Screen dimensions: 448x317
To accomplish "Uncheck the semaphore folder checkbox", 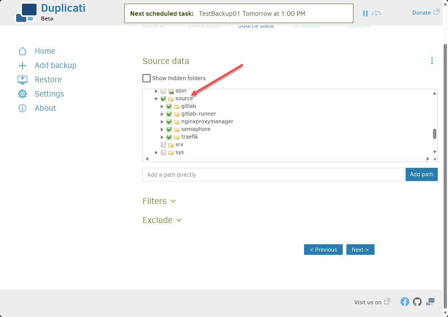I will point(169,129).
